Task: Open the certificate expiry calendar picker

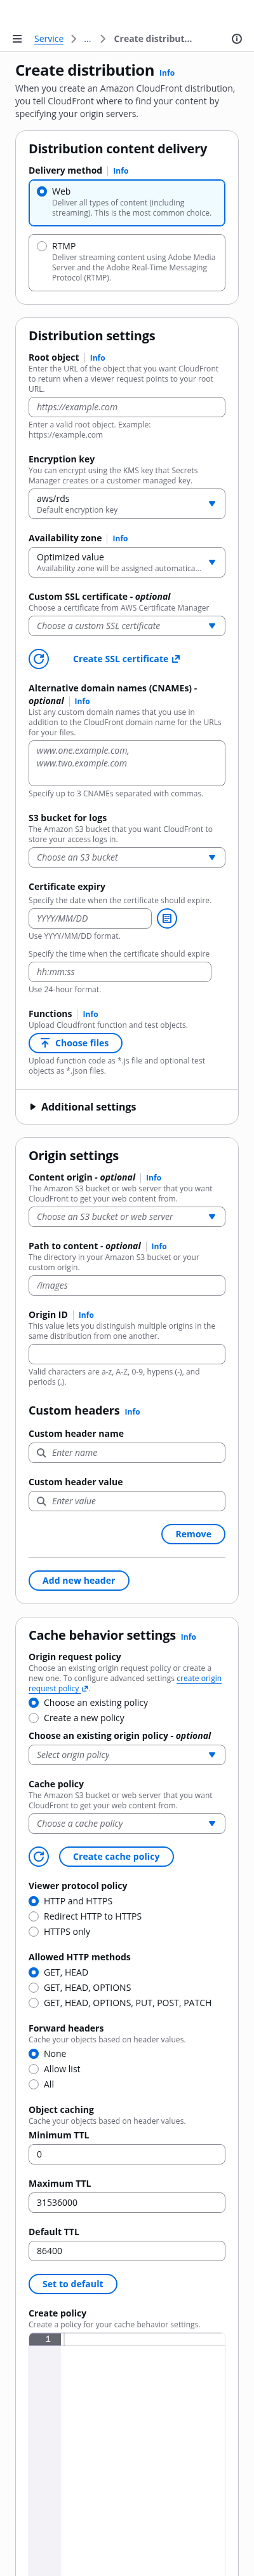Action: (167, 918)
